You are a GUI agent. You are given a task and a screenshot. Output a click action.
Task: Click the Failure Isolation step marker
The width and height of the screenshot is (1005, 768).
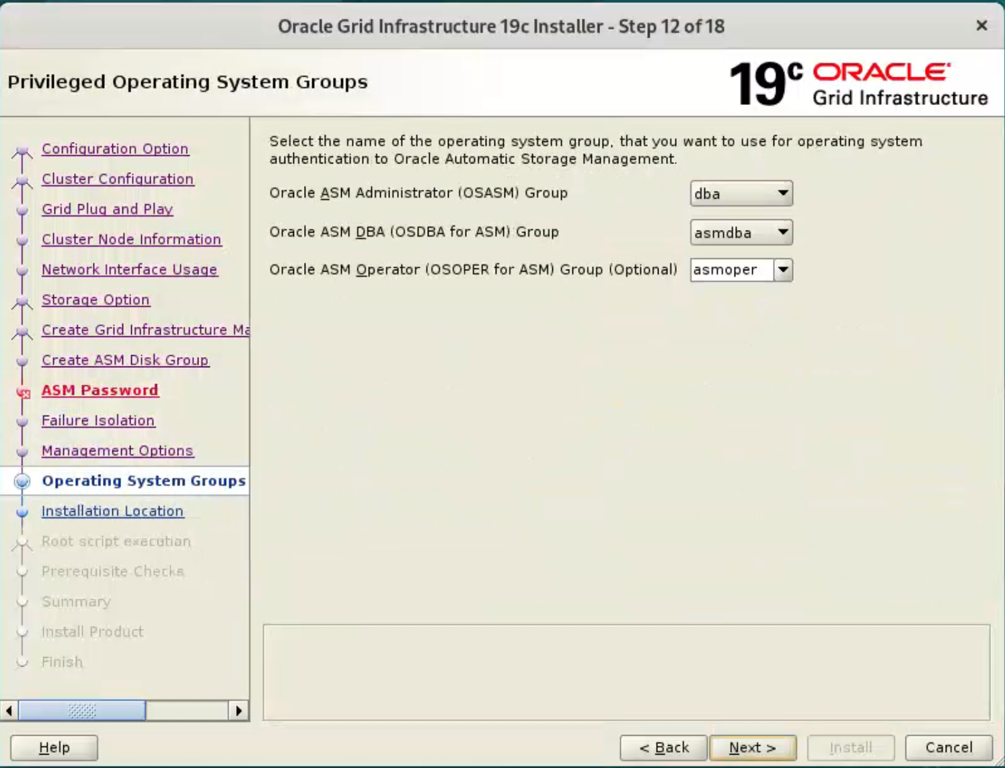[x=22, y=422]
